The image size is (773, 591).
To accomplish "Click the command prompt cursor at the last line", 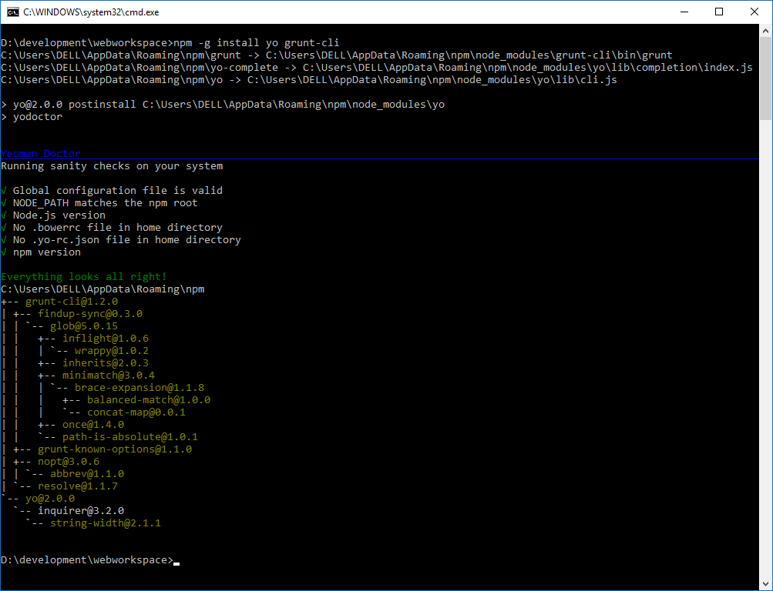I will [176, 563].
